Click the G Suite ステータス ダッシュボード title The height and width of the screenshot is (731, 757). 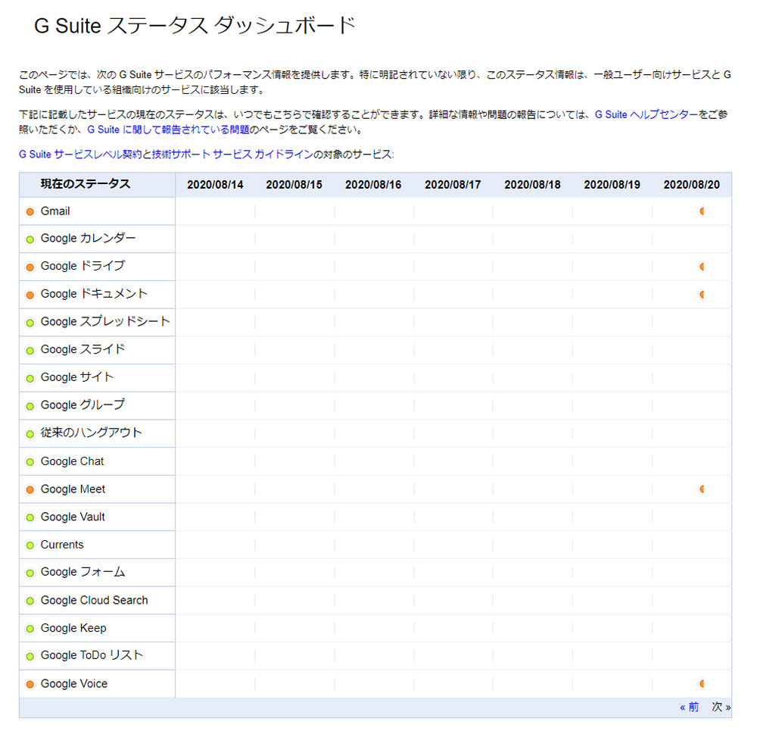195,26
